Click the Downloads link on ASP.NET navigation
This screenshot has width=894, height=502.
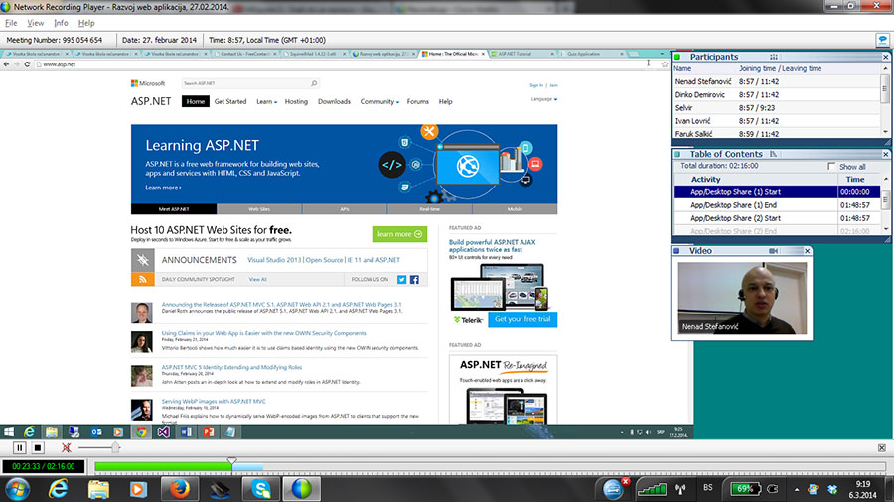tap(334, 101)
